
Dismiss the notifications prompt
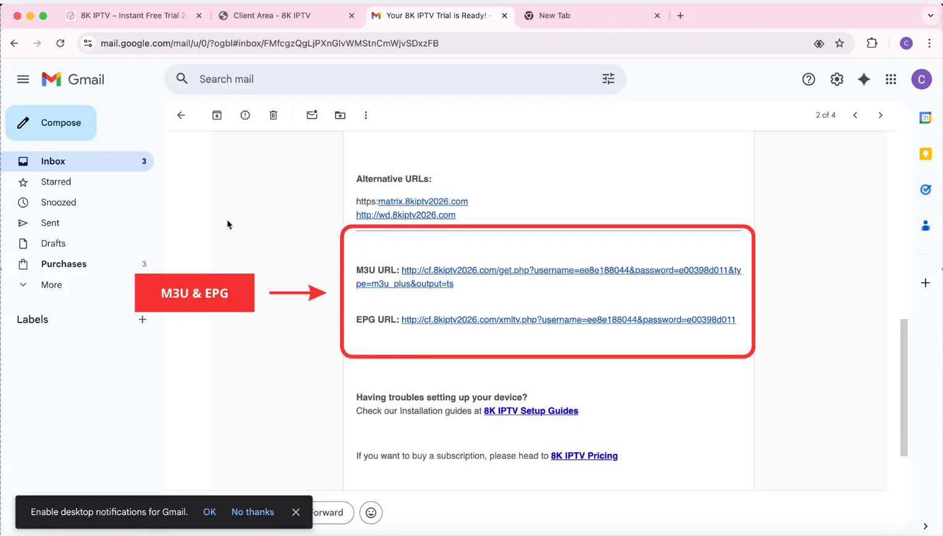296,512
